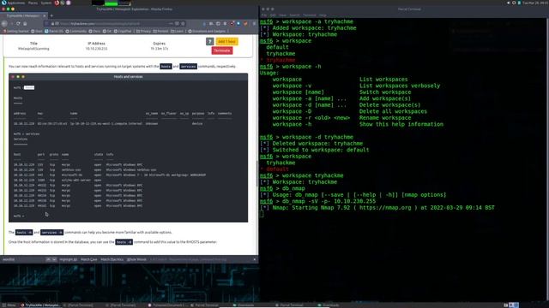Click the Hosts and services window title
Screen dimensions: 549x308
point(128,77)
